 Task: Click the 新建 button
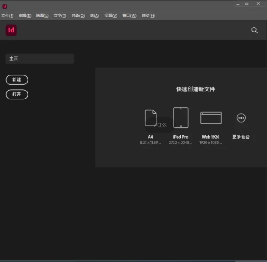pyautogui.click(x=17, y=79)
